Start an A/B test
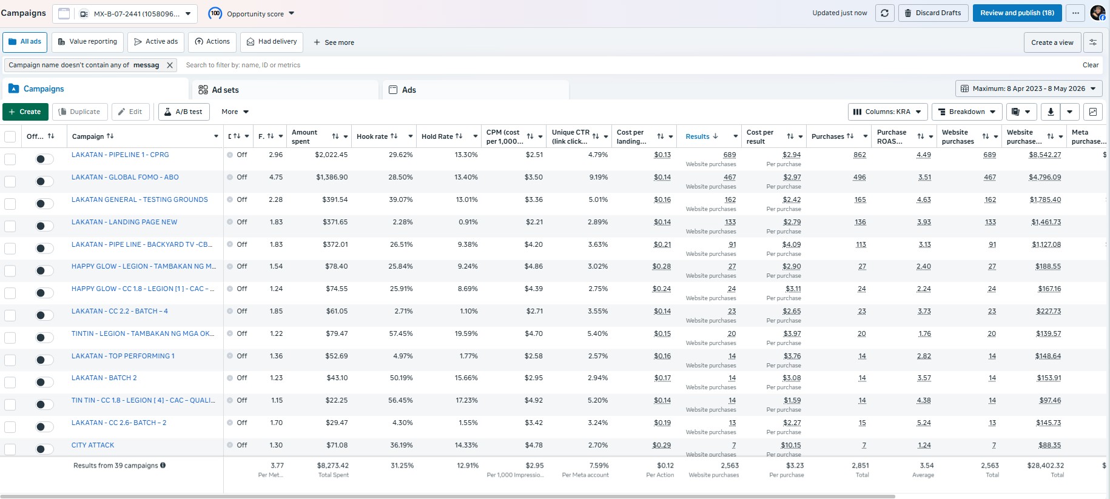The width and height of the screenshot is (1110, 499). (184, 112)
